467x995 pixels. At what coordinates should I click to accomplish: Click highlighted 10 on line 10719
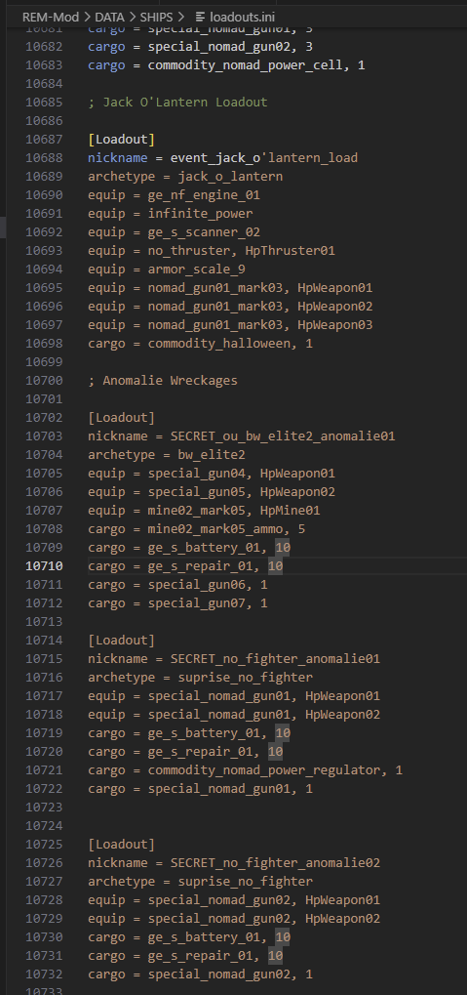tap(283, 733)
